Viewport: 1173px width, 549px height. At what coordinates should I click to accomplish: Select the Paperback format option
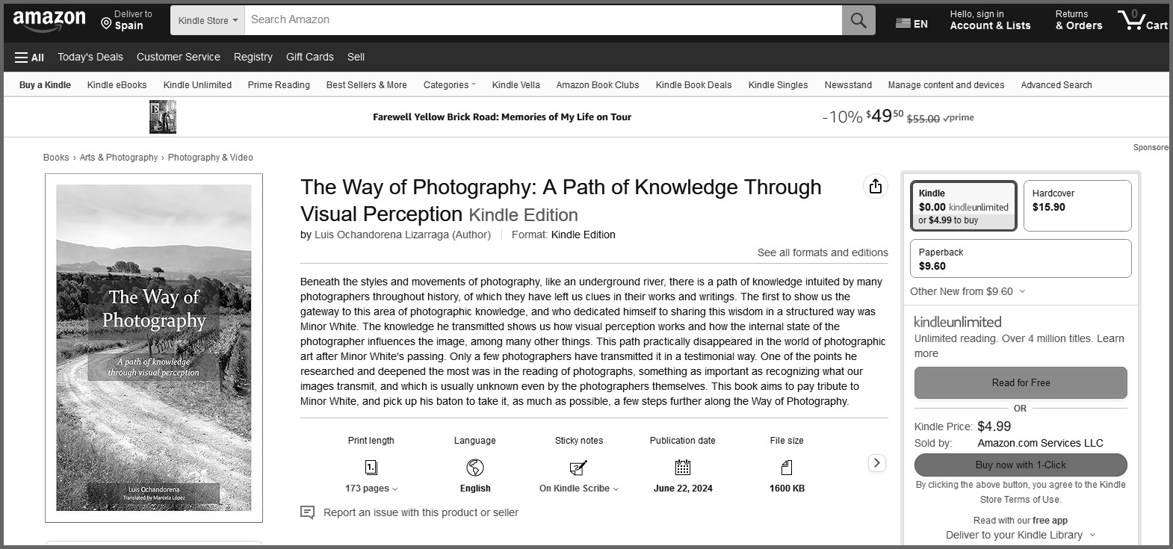[x=1021, y=258]
